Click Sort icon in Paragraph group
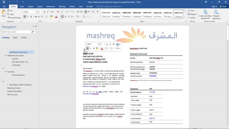 coord(93,12)
